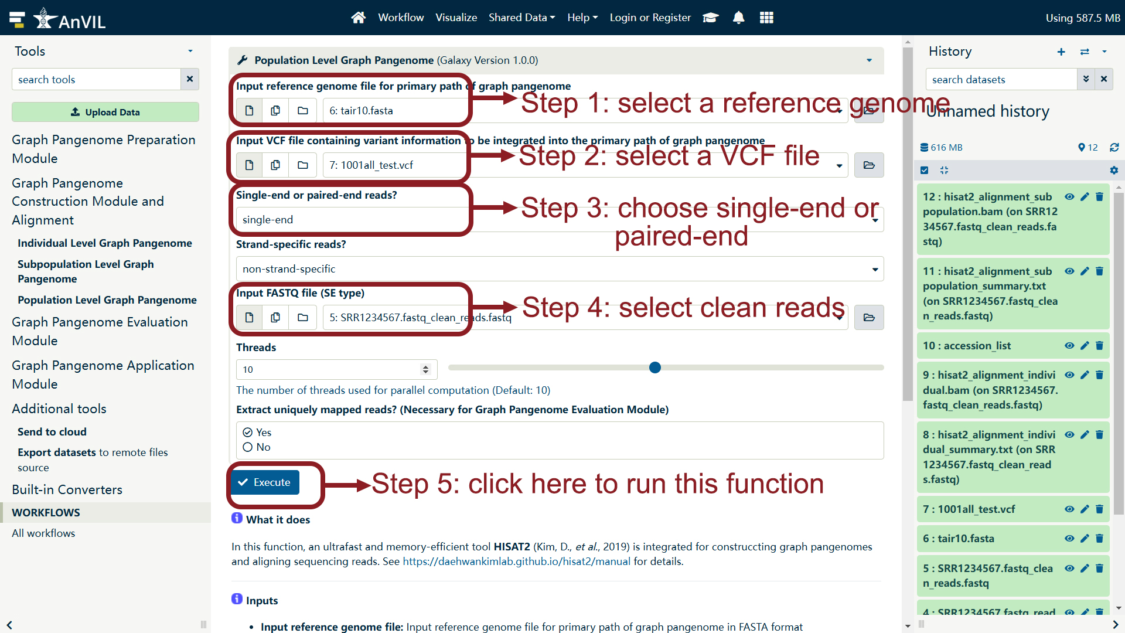Edit attributes of dataset 6 tair10.fasta
Screen dimensions: 1125x633
tap(1085, 538)
